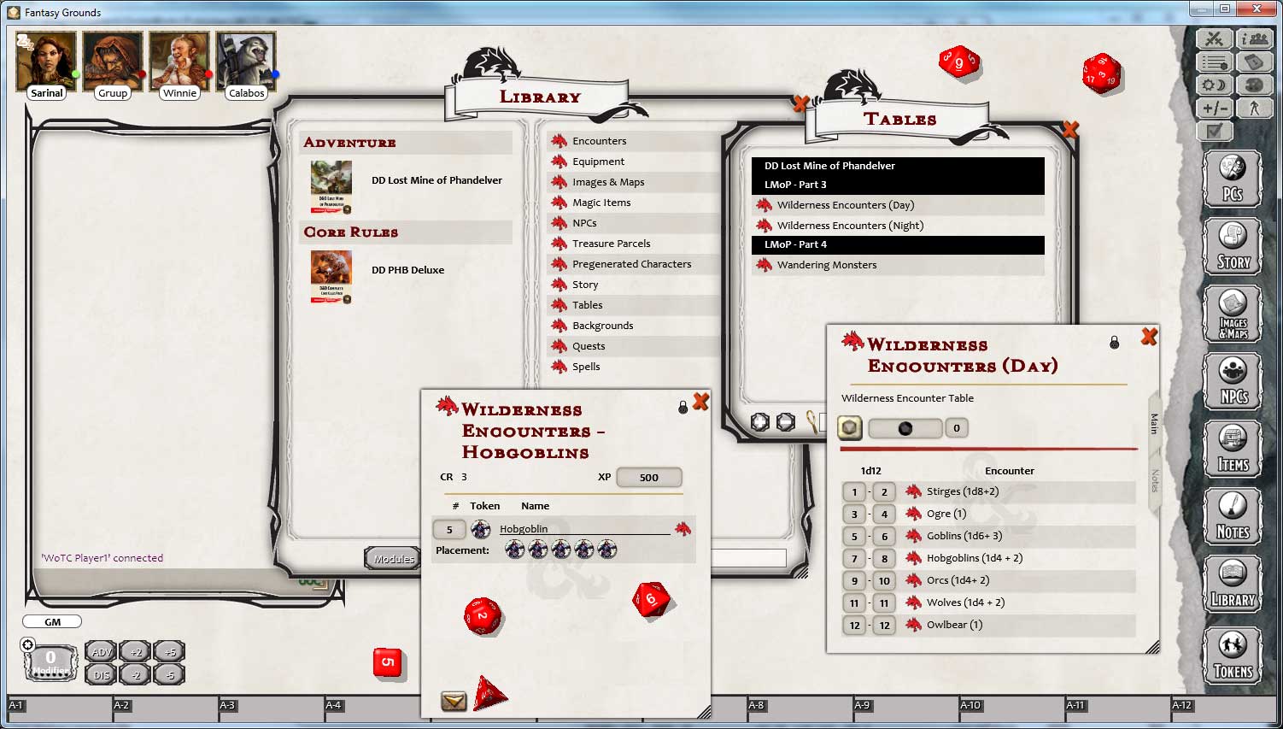The image size is (1283, 729).
Task: Open the Modifiers window via the +/- icon
Action: pos(1214,108)
